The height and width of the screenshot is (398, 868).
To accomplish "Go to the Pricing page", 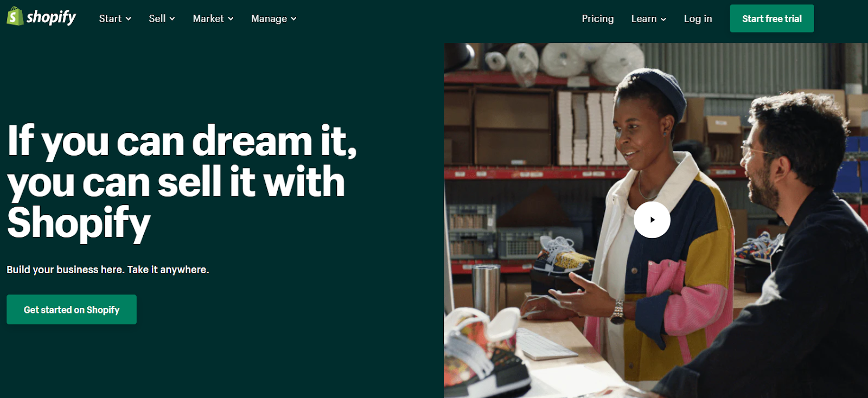I will tap(598, 18).
